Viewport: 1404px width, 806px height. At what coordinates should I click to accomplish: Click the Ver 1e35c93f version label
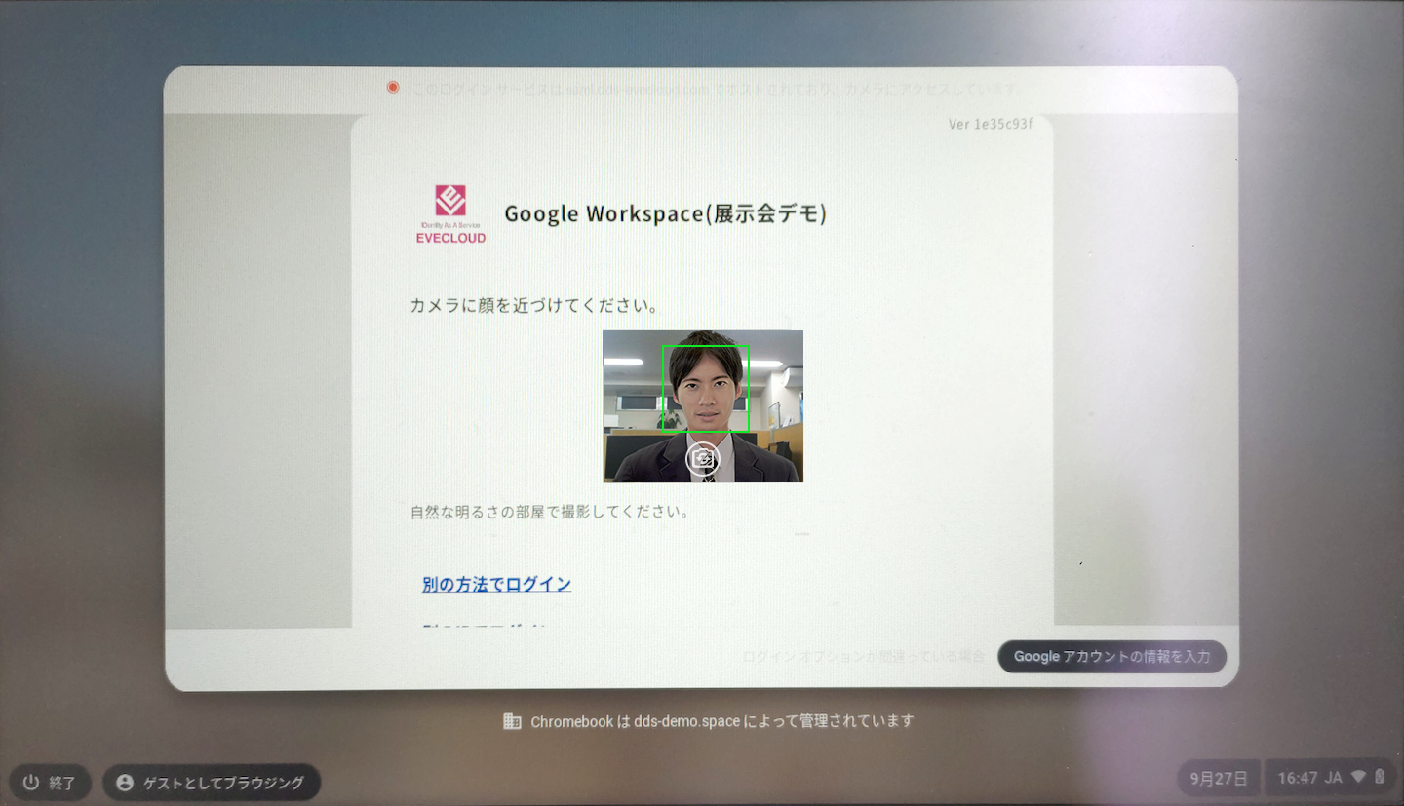pos(990,125)
